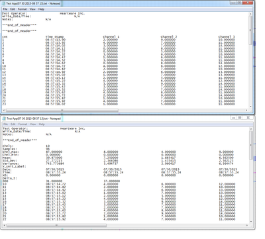Click the Variance value 743.773684
The width and height of the screenshot is (265, 239).
[x=55, y=164]
